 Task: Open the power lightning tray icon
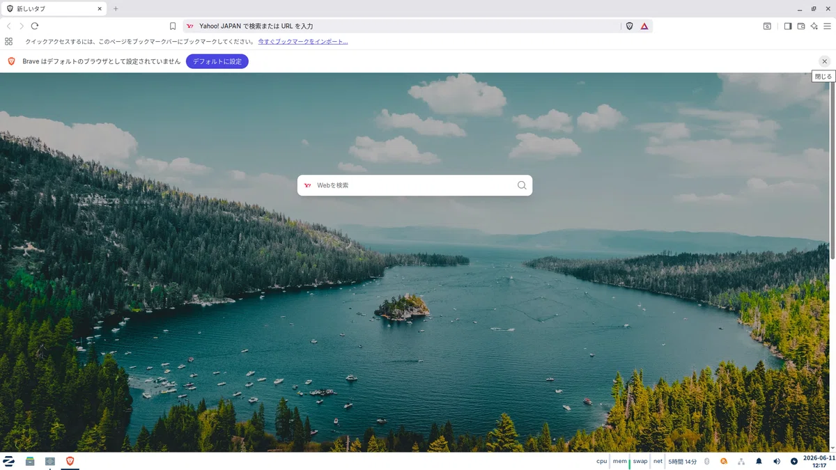[794, 461]
